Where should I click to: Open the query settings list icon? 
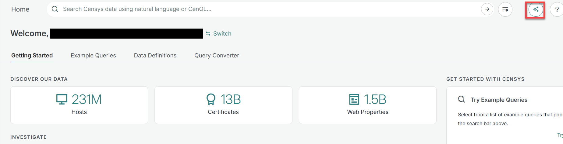[x=505, y=9]
